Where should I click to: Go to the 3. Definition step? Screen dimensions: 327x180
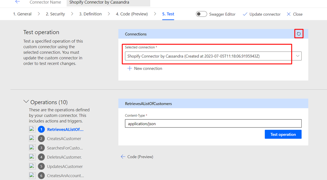pyautogui.click(x=90, y=14)
